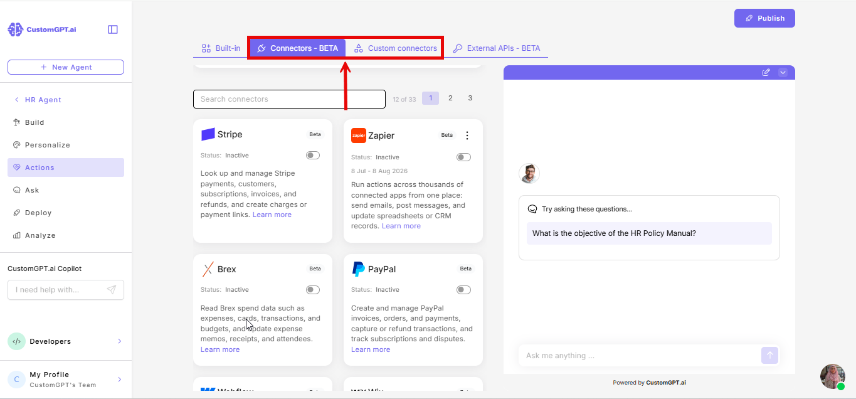Screen dimensions: 856x399
Task: Click Stripe Beta badge
Action: tap(315, 134)
